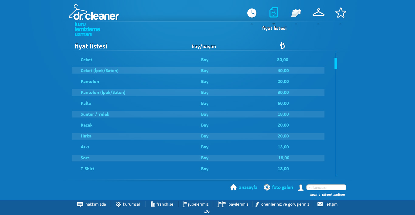
Task: Click the 30,00 price for Ceket
Action: pyautogui.click(x=283, y=60)
